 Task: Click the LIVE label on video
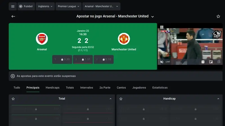click(168, 62)
